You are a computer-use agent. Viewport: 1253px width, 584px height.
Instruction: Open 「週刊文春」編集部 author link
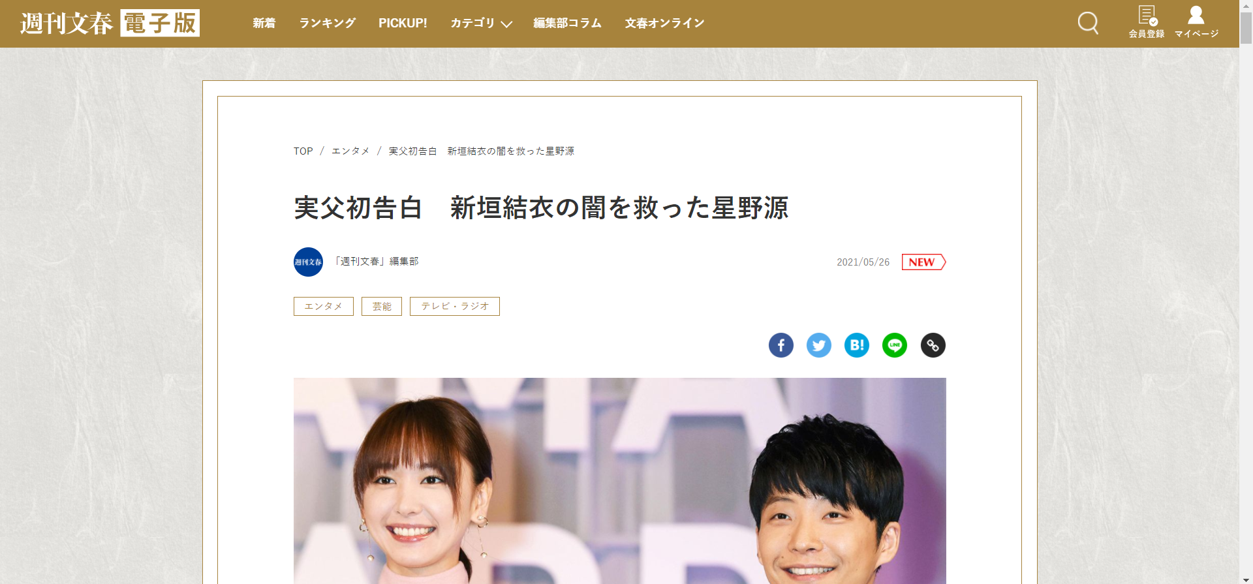[x=375, y=261]
